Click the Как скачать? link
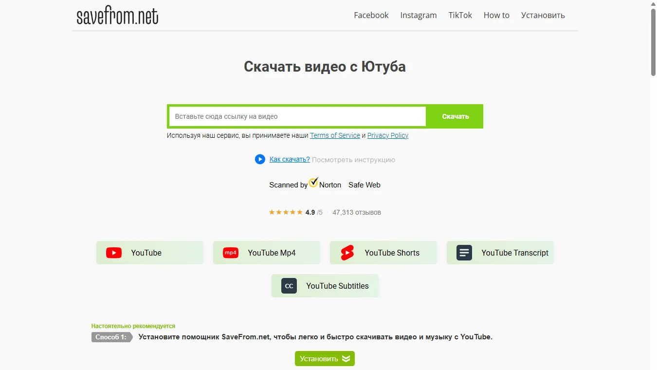 (290, 159)
